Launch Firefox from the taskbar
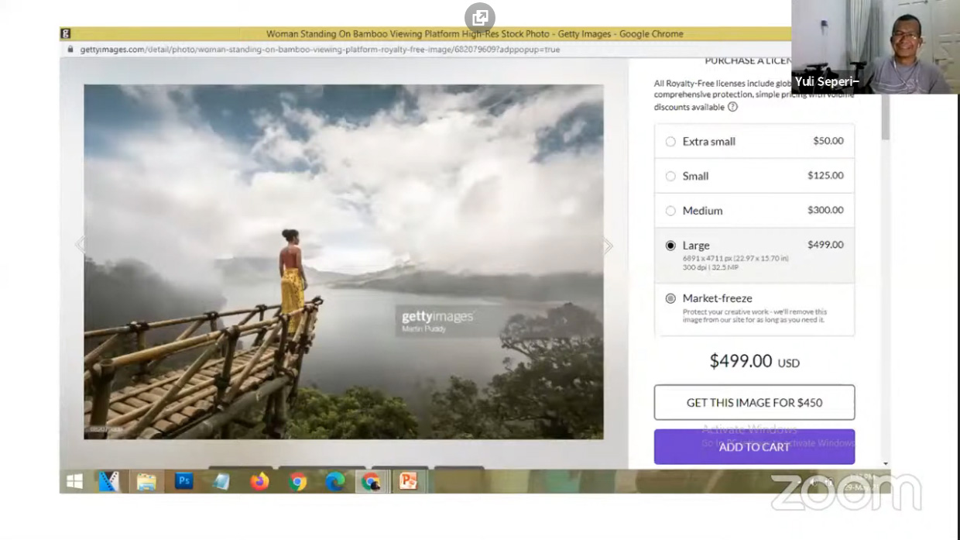The image size is (960, 540). [259, 481]
